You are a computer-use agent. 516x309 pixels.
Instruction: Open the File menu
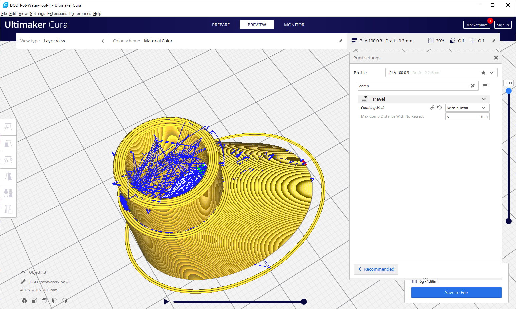pyautogui.click(x=4, y=14)
